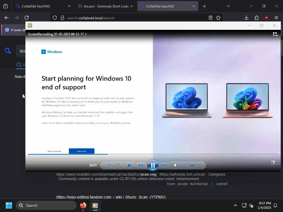This screenshot has width=283, height=212.
Task: Click the search.collabnet.local address bar
Action: tap(136, 18)
